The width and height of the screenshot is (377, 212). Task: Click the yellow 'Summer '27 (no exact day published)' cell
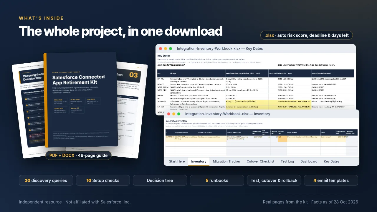pos(247,107)
